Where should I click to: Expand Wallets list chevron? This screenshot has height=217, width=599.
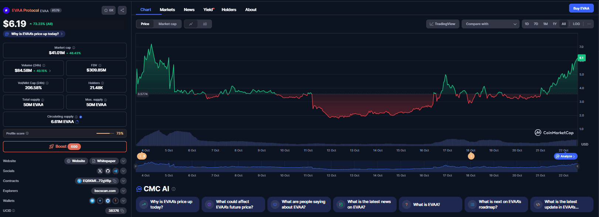click(x=123, y=201)
